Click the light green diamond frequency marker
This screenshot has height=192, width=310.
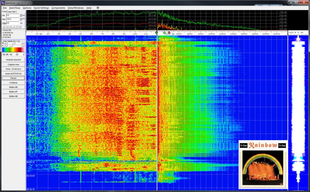click(x=164, y=33)
